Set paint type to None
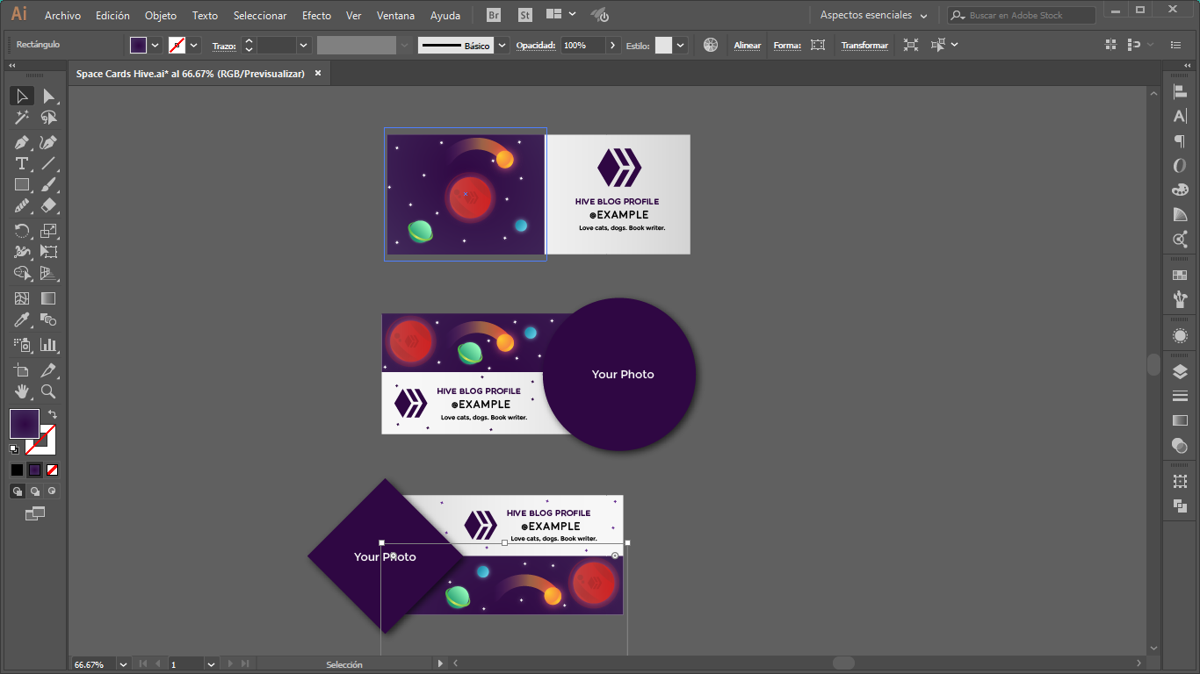The width and height of the screenshot is (1200, 674). coord(52,470)
